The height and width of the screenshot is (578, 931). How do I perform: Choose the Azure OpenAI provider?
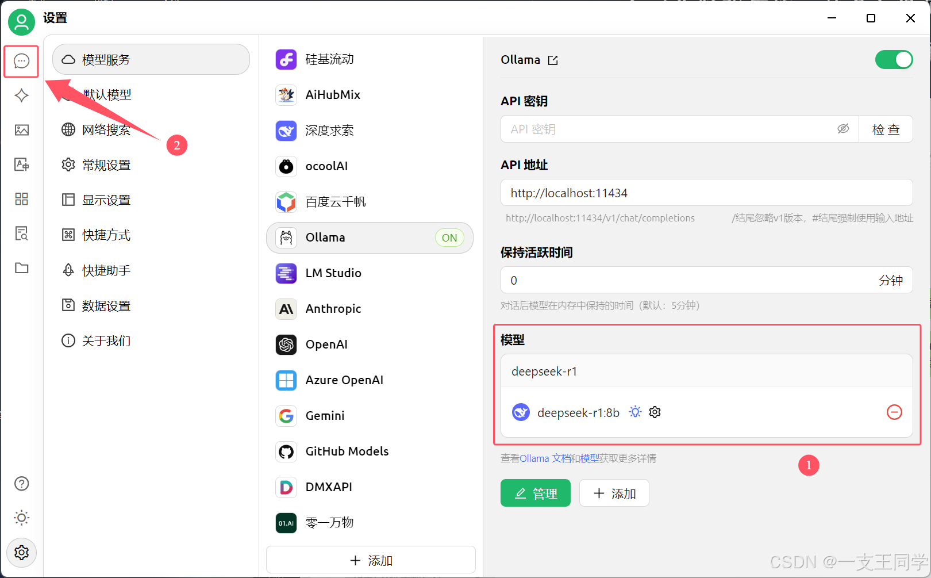pyautogui.click(x=370, y=380)
